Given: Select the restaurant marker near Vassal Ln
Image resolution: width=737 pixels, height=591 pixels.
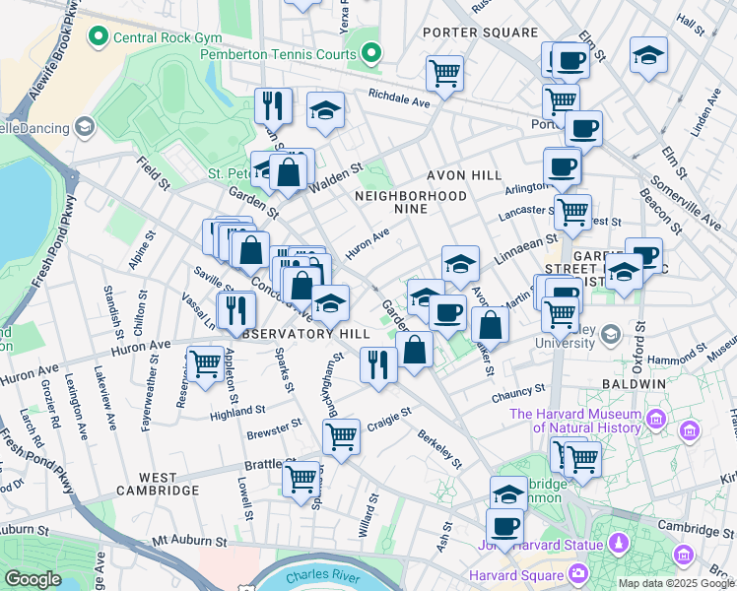Looking at the screenshot, I should pos(234,310).
